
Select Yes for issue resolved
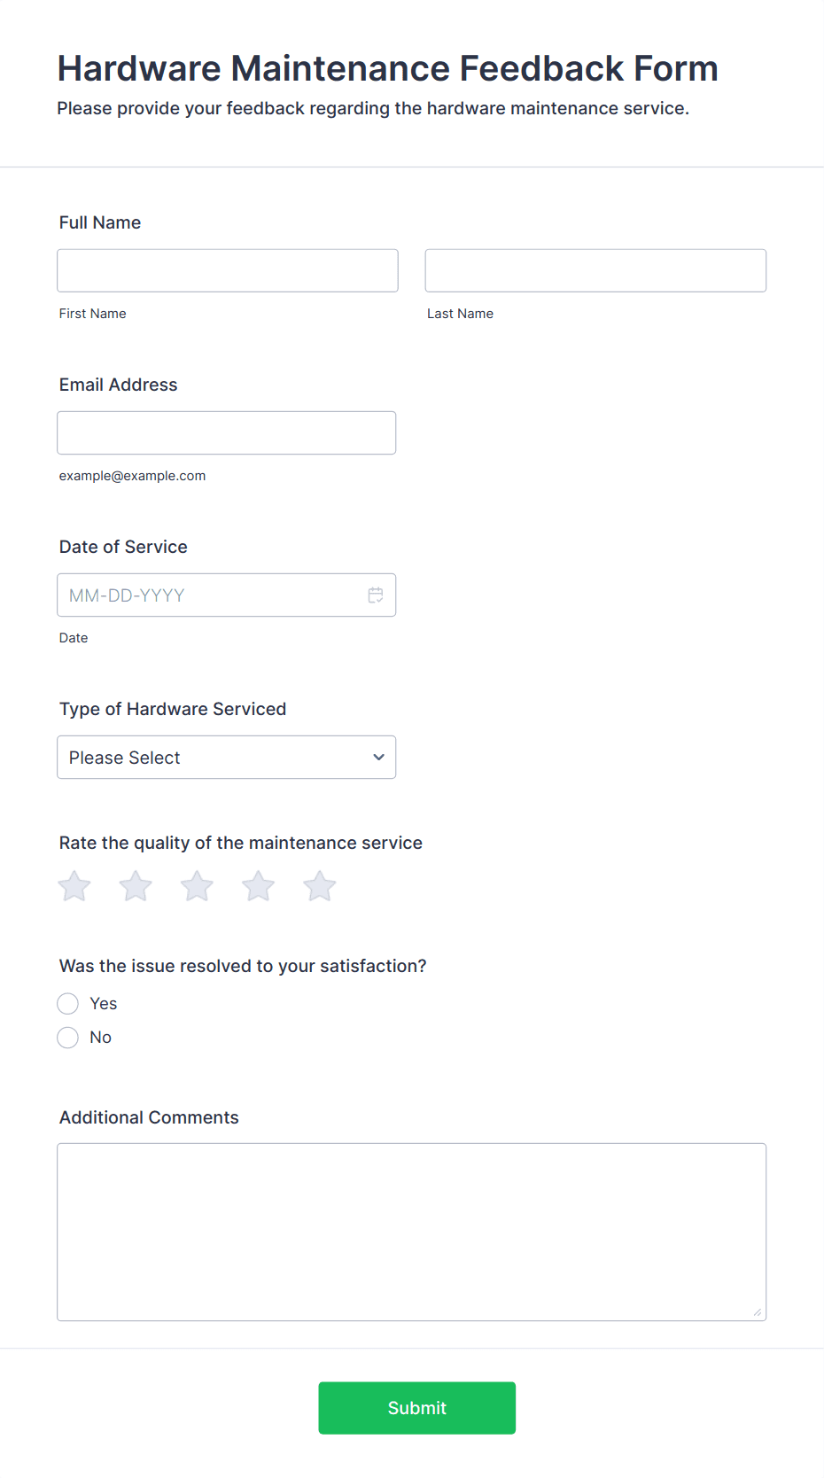(x=68, y=1004)
